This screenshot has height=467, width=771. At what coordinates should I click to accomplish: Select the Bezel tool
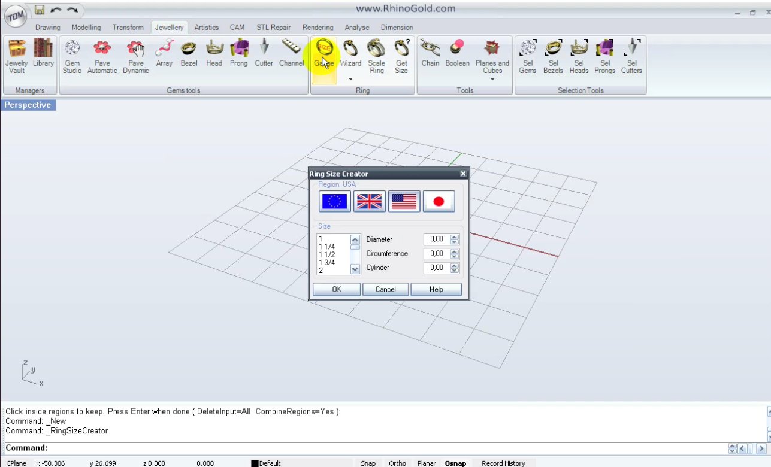189,53
